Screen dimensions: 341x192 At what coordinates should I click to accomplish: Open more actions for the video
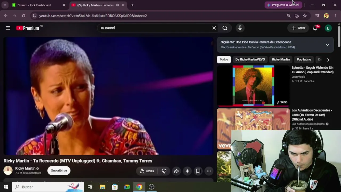[x=209, y=171]
